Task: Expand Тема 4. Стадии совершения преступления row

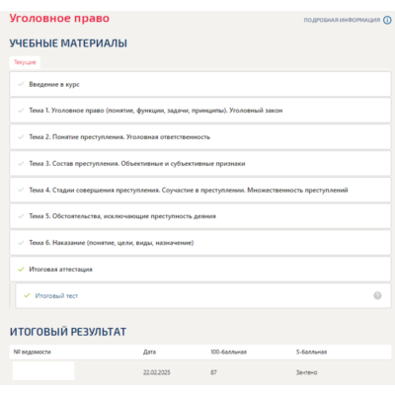Action: (200, 190)
